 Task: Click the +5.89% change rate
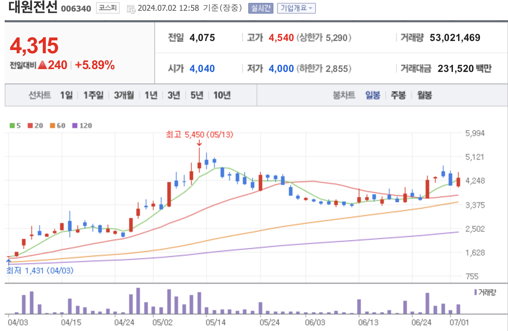pyautogui.click(x=95, y=65)
